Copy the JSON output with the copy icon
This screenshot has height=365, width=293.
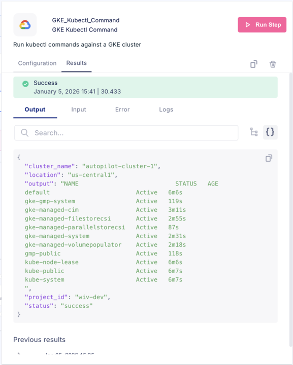point(269,158)
